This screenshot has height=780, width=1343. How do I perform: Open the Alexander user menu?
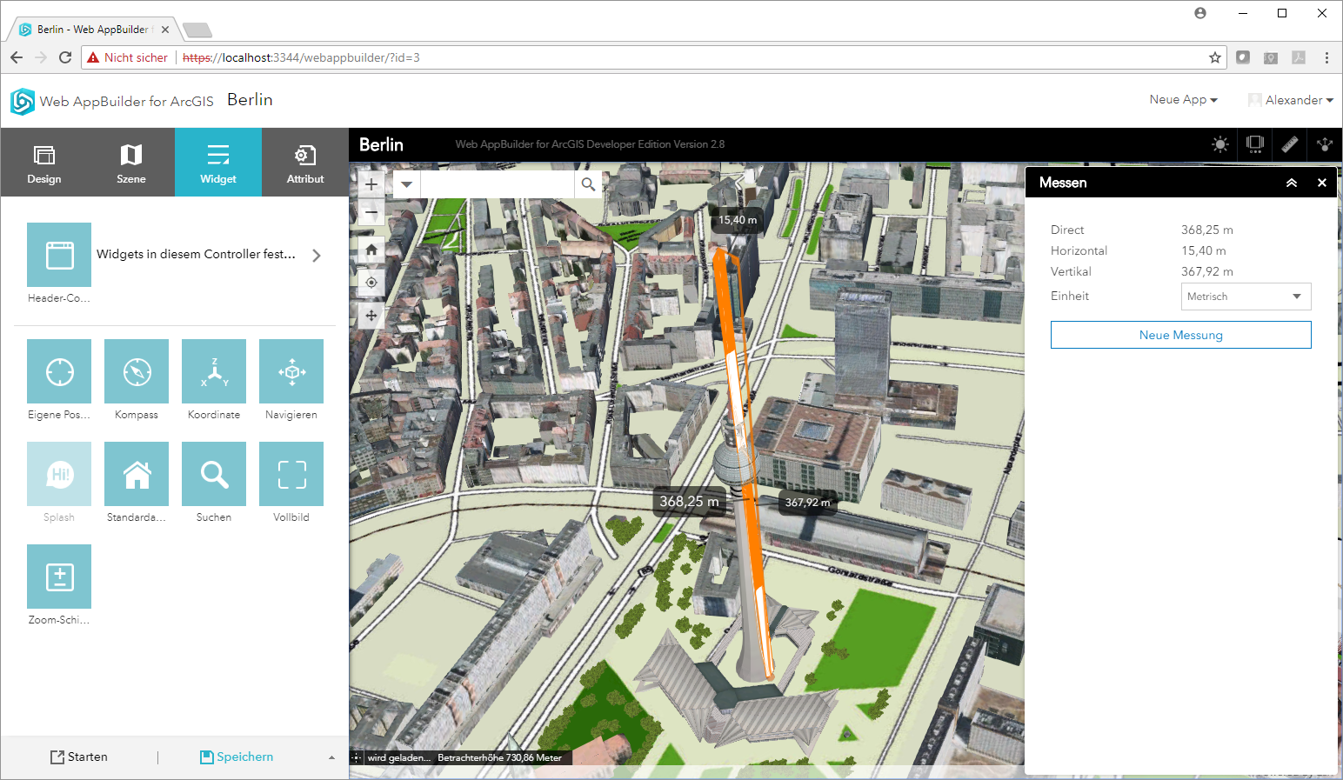pos(1292,100)
